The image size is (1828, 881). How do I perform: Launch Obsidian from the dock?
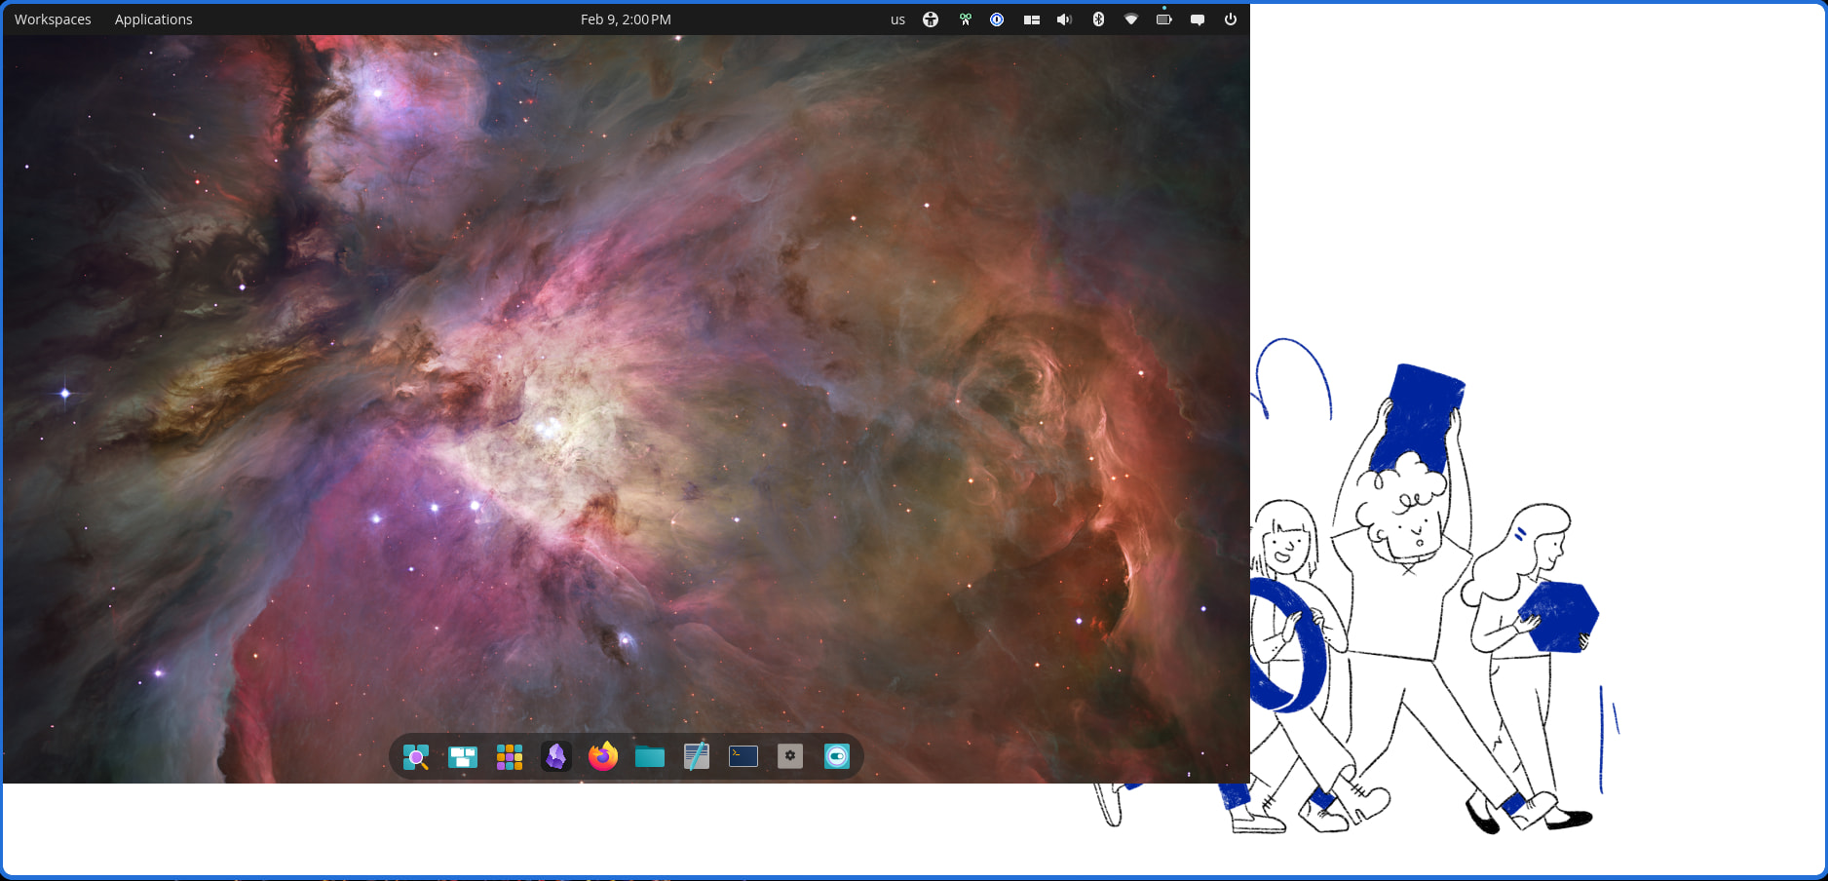tap(556, 756)
